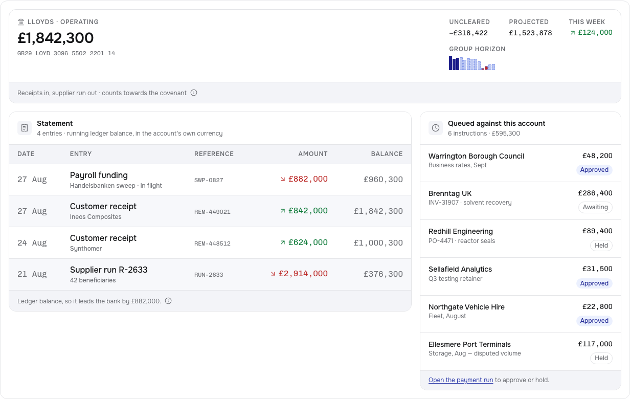Select reference SWP-0827
630x399 pixels.
[209, 180]
